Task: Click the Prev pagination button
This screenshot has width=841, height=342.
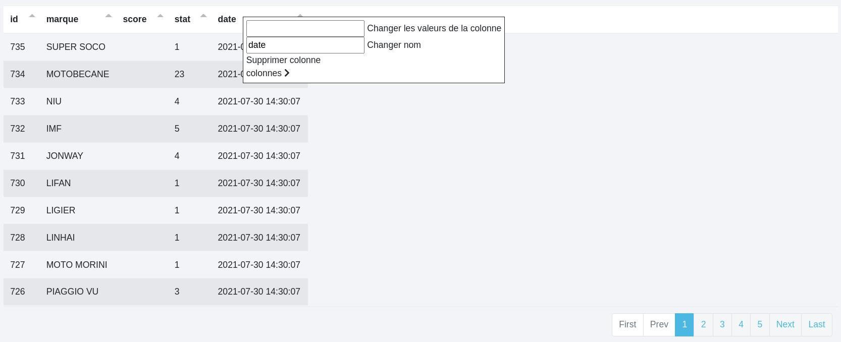Action: (659, 324)
